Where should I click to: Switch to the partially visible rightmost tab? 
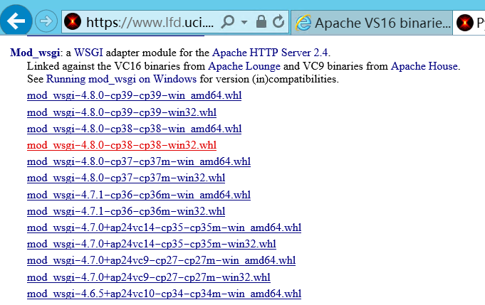tap(469, 23)
